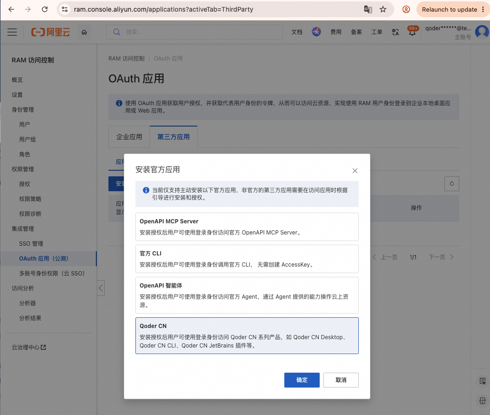Open the hamburger navigation menu
Image resolution: width=490 pixels, height=415 pixels.
click(12, 32)
